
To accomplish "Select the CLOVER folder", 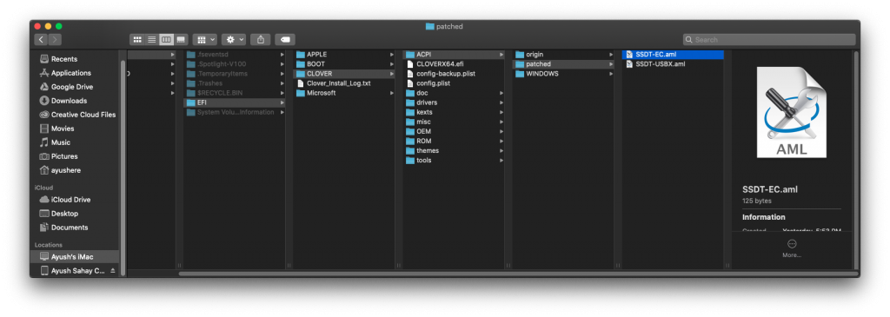I will 344,74.
